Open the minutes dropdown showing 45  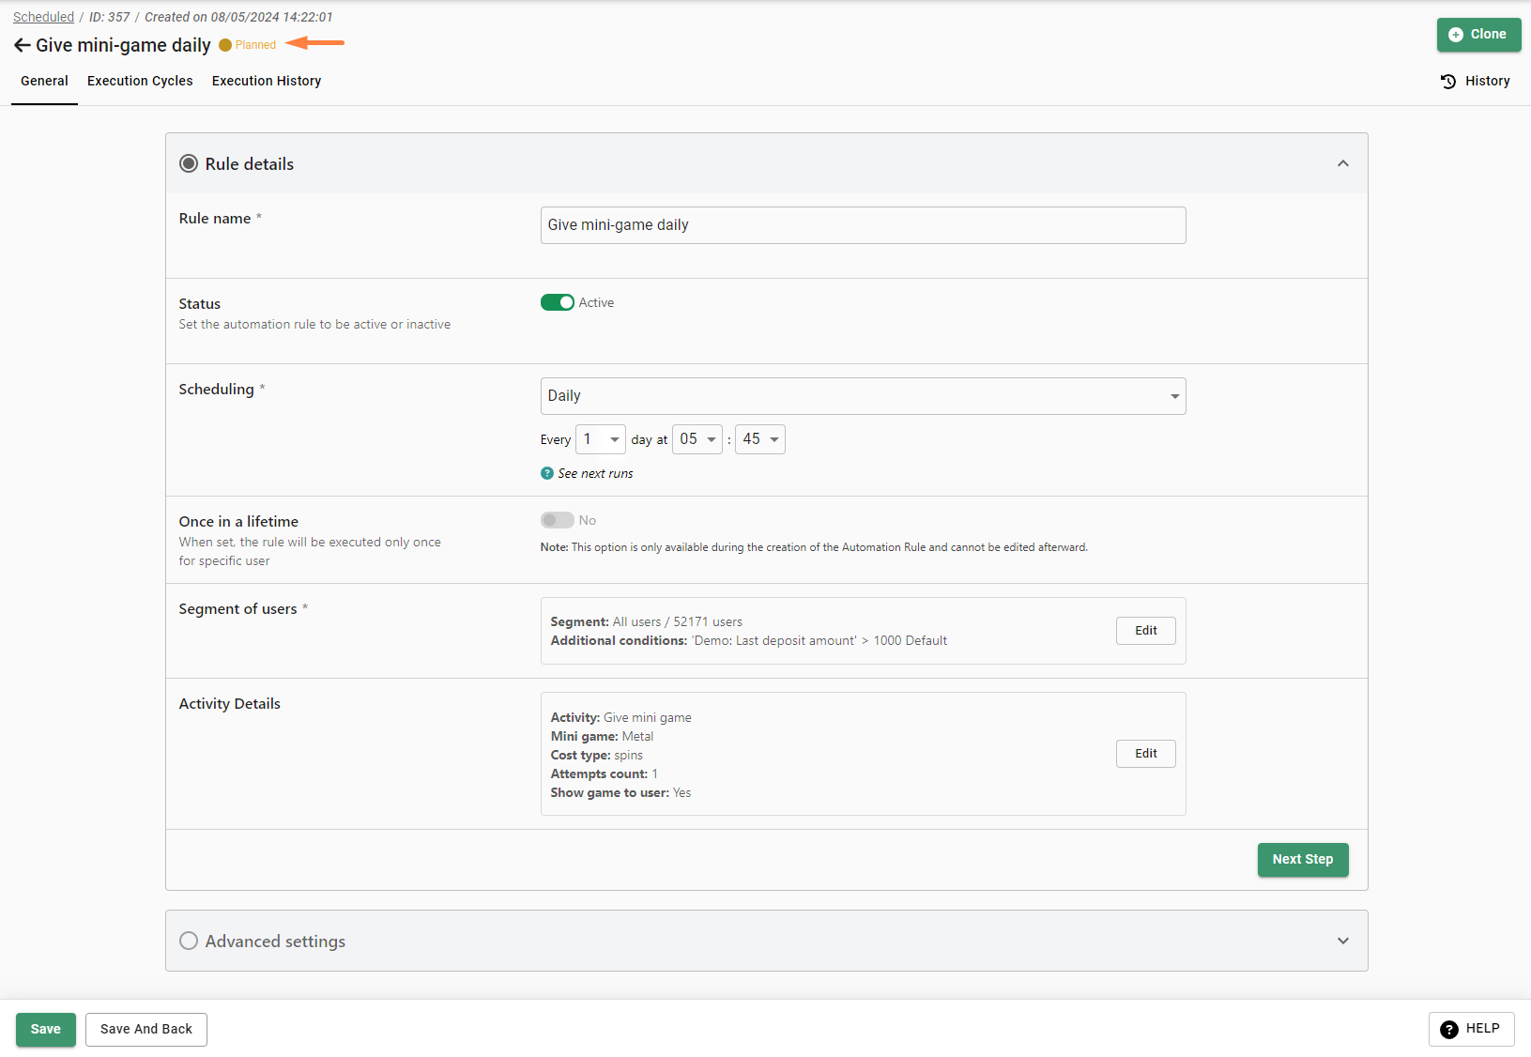[760, 439]
